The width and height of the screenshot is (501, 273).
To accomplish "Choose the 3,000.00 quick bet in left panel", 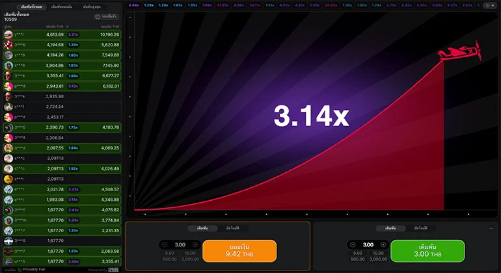I will (191, 259).
